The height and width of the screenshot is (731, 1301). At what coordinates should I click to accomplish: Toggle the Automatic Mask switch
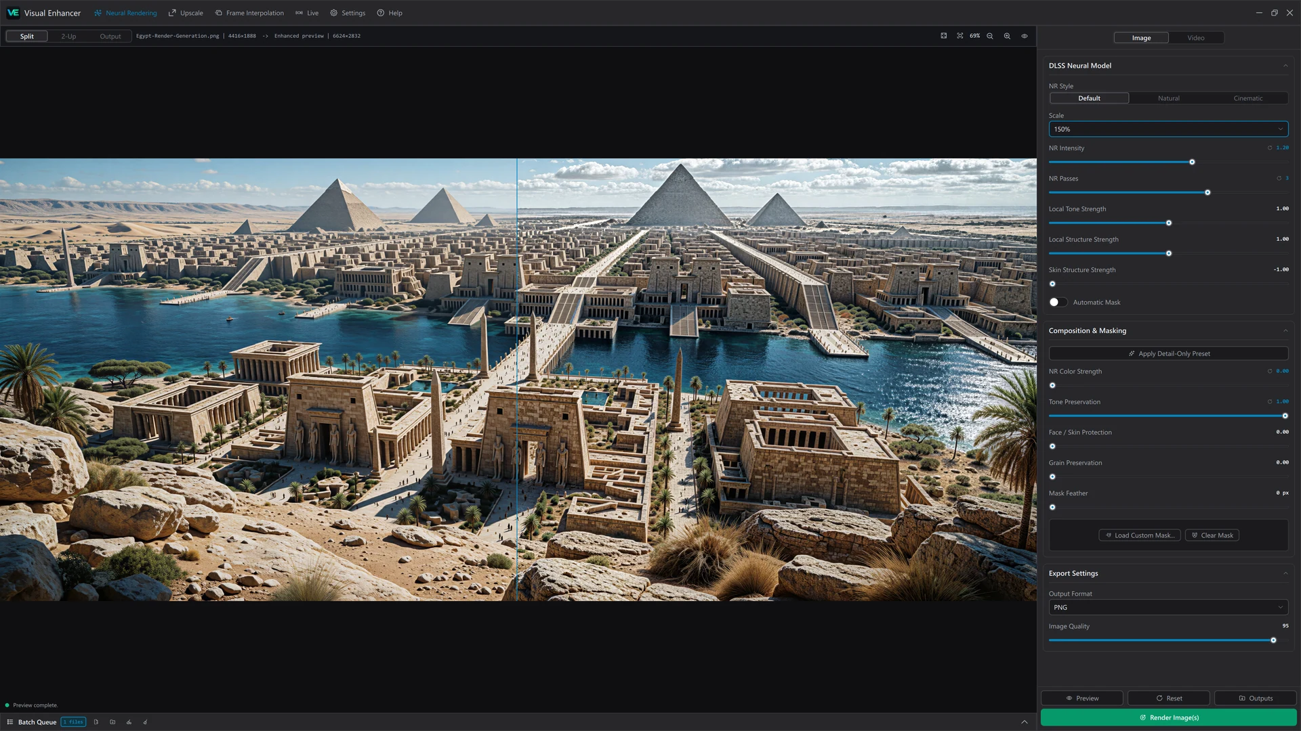coord(1058,303)
